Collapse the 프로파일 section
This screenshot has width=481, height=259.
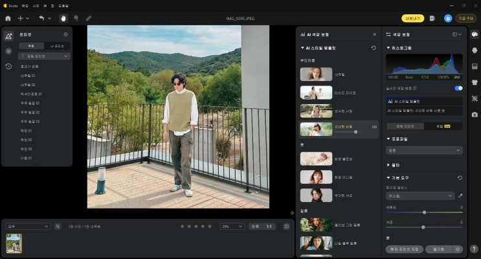pyautogui.click(x=388, y=139)
